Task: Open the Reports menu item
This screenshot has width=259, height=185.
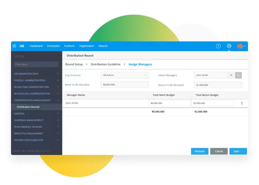Action: [x=103, y=46]
